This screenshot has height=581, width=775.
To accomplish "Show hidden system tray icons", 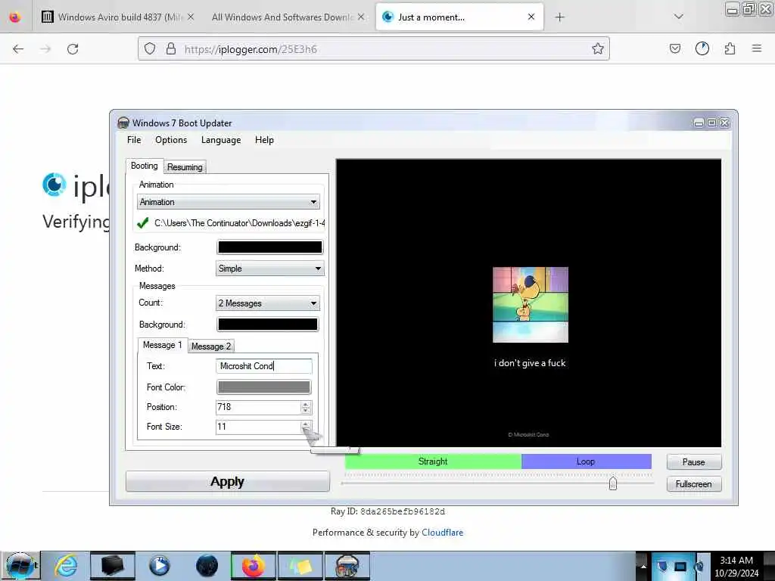I will point(643,566).
